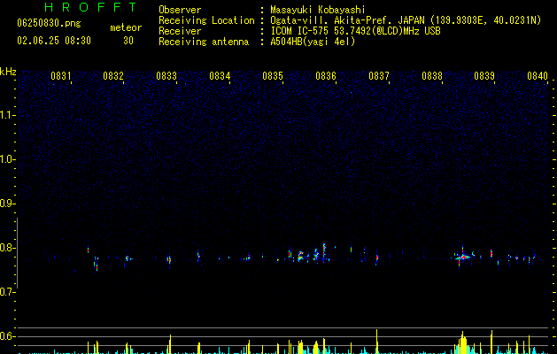Select the ICOM IC-575 receiver text
This screenshot has width=557, height=354.
point(355,31)
